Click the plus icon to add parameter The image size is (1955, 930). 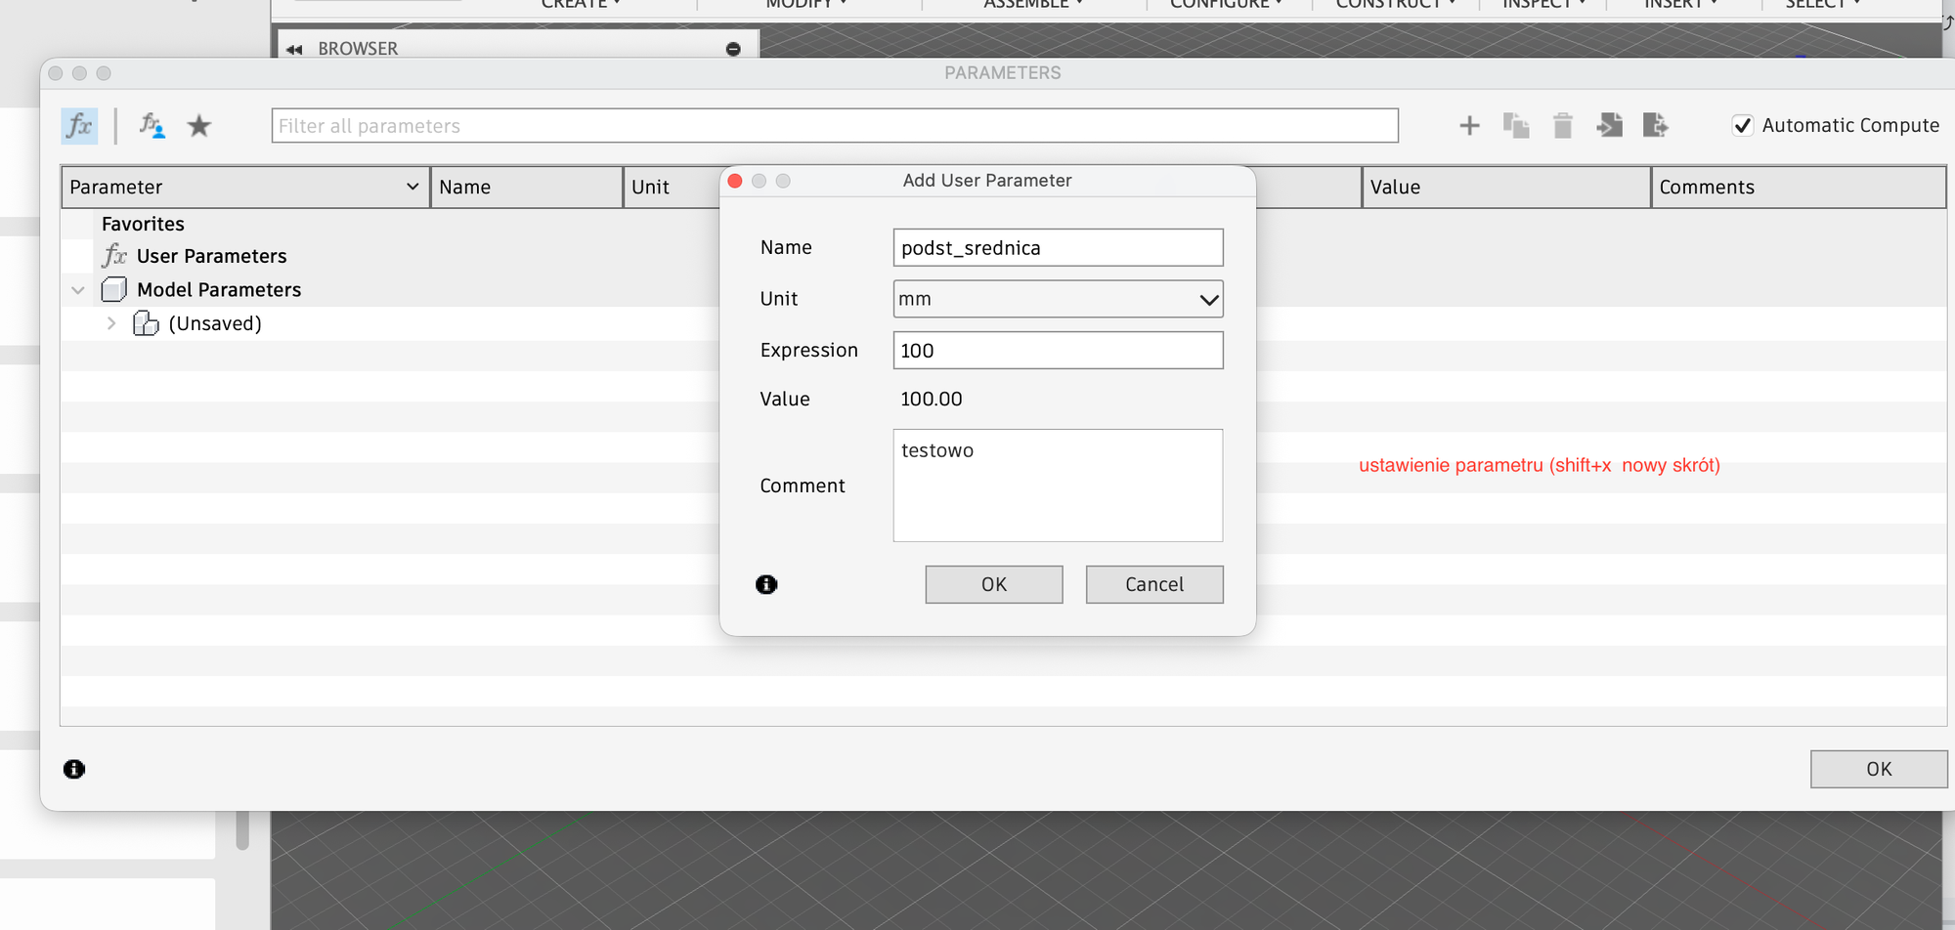pos(1468,126)
